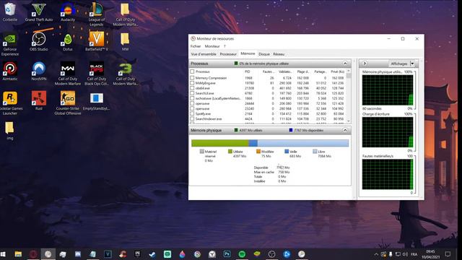Open Grand Theft Auto V desktop shortcut
Viewport: 462px width, 260px height.
tap(38, 14)
